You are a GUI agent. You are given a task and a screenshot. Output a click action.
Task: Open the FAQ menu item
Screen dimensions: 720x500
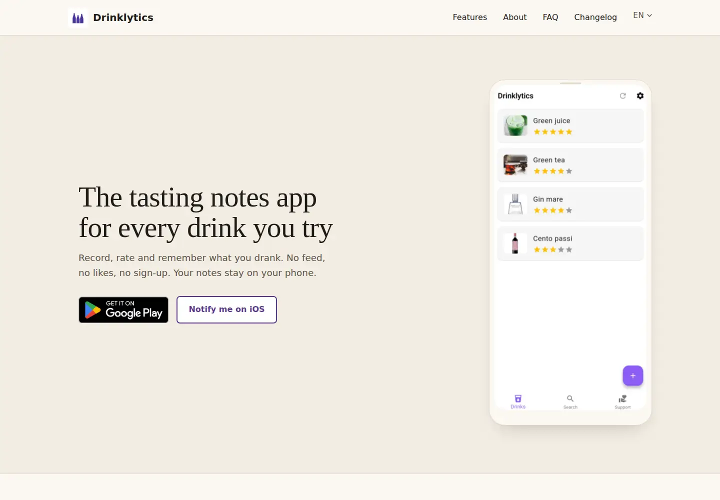point(550,17)
